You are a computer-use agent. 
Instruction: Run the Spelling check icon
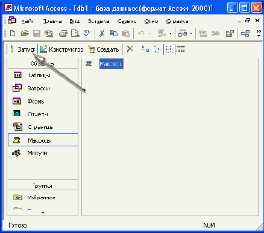[x=87, y=33]
